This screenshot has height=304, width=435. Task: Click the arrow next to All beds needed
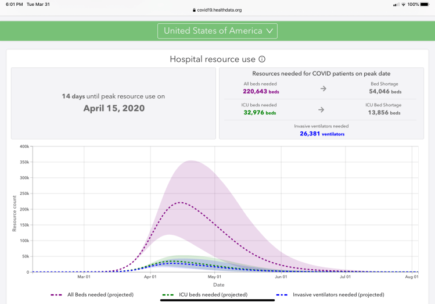tap(323, 88)
